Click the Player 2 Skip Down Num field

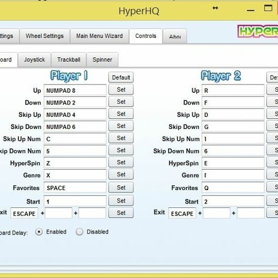(x=233, y=151)
